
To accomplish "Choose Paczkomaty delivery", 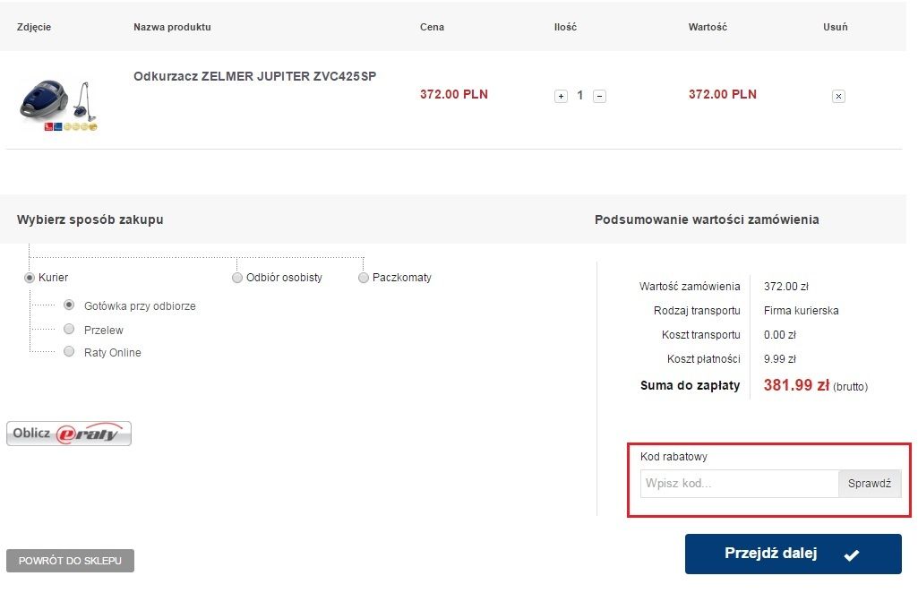I will 364,278.
